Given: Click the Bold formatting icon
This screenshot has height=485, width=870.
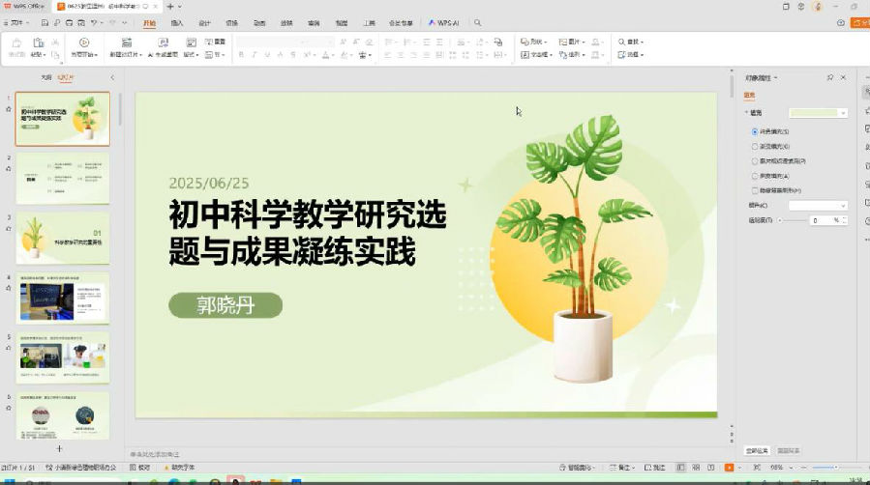Looking at the screenshot, I should pos(241,55).
